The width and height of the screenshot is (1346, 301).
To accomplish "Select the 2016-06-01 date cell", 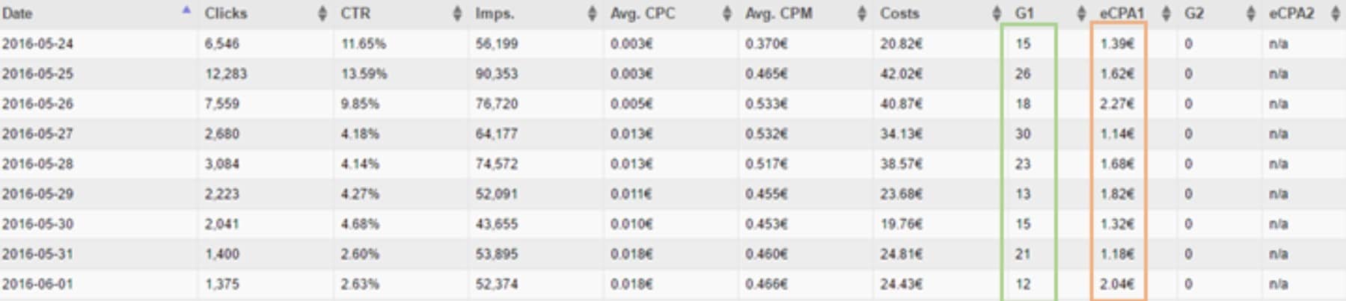I will point(37,284).
